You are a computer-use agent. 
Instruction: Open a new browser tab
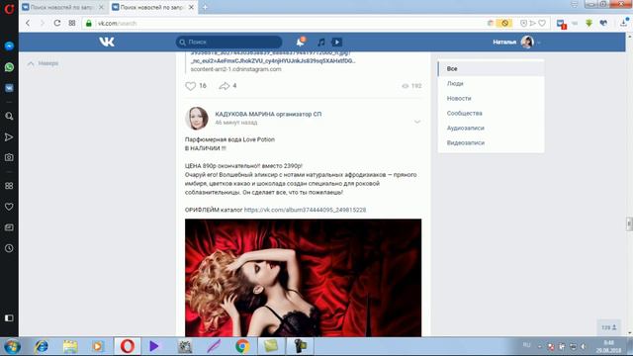tap(205, 7)
